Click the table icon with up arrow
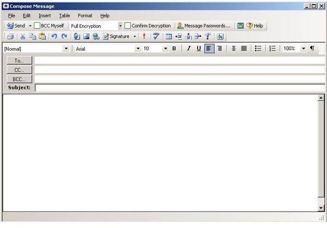The width and height of the screenshot is (327, 228). 189,37
